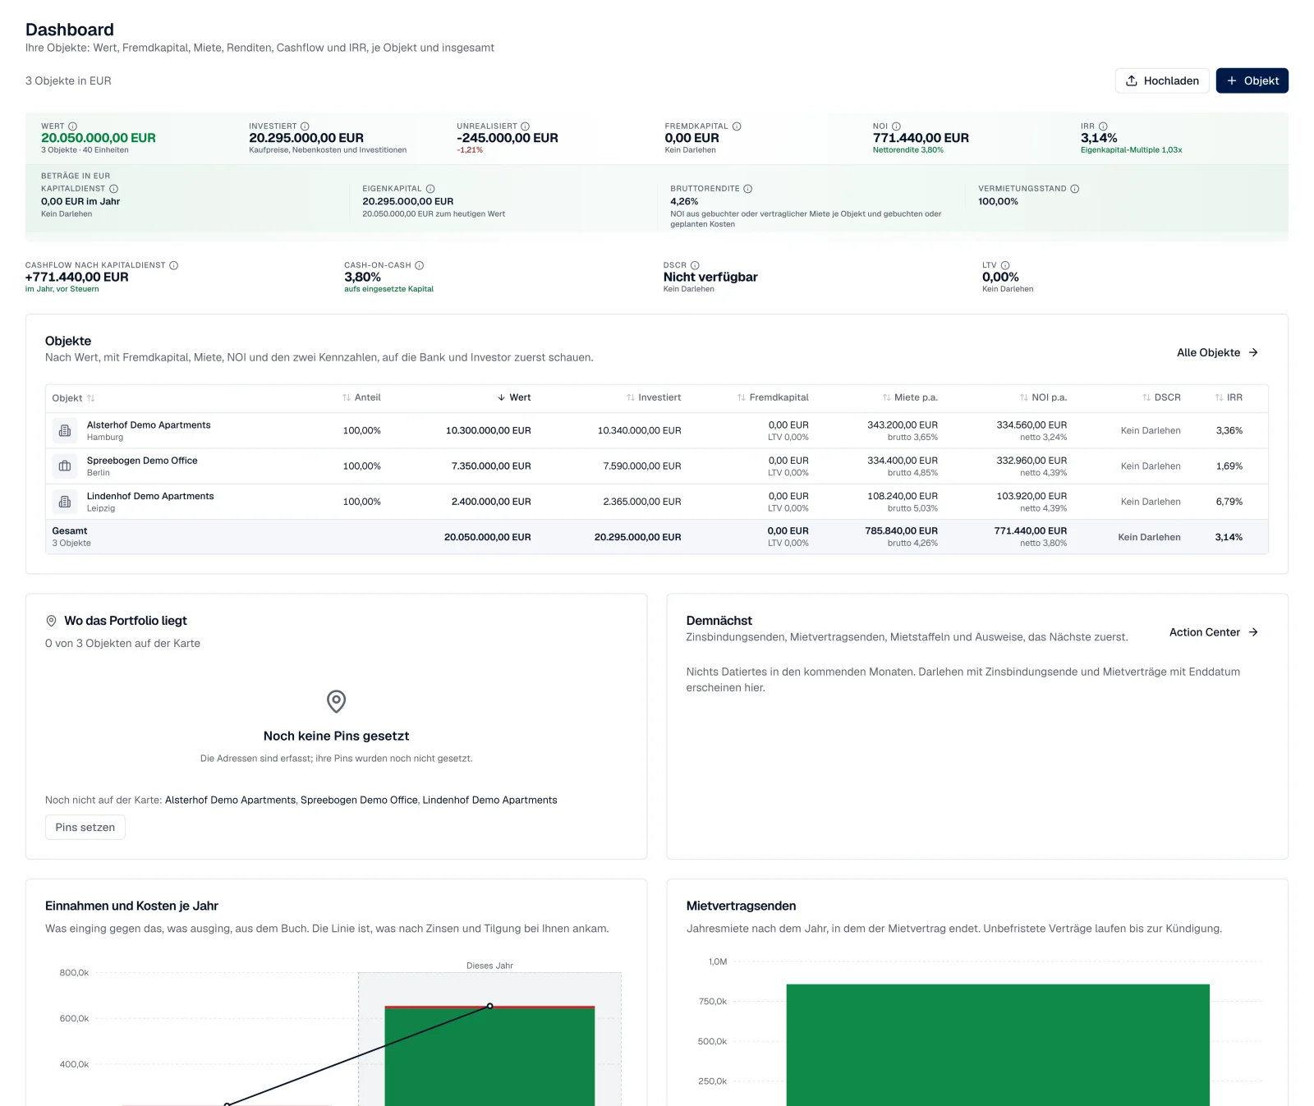The image size is (1314, 1106).
Task: Open the Alle Objekte link
Action: click(x=1217, y=352)
